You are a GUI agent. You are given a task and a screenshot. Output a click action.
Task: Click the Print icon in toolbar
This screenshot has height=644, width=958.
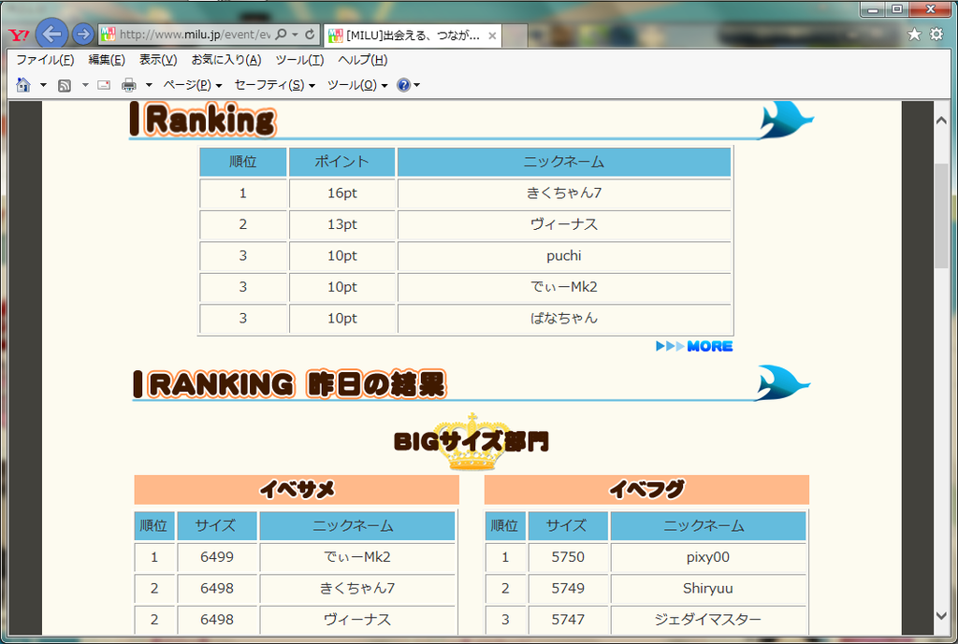pos(129,85)
